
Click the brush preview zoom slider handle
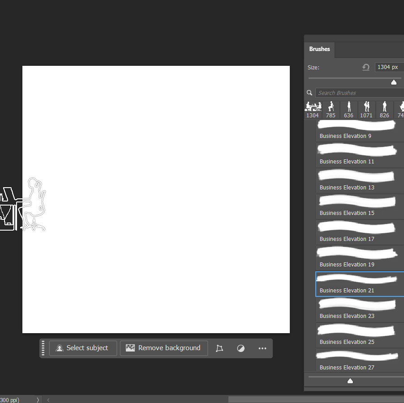click(x=350, y=381)
